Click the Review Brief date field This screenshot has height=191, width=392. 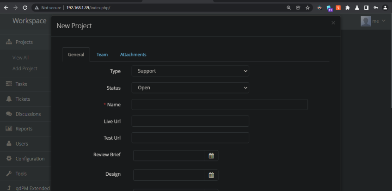pos(169,155)
